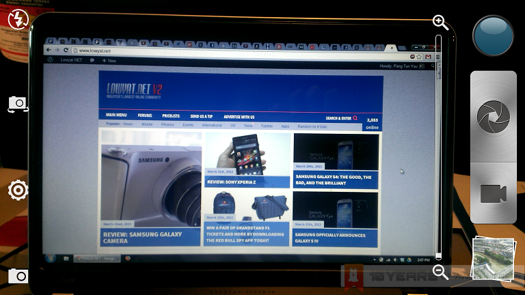Click the Firefox taskbar icon on laptop
Viewport: 525px width, 295px height.
(x=128, y=258)
